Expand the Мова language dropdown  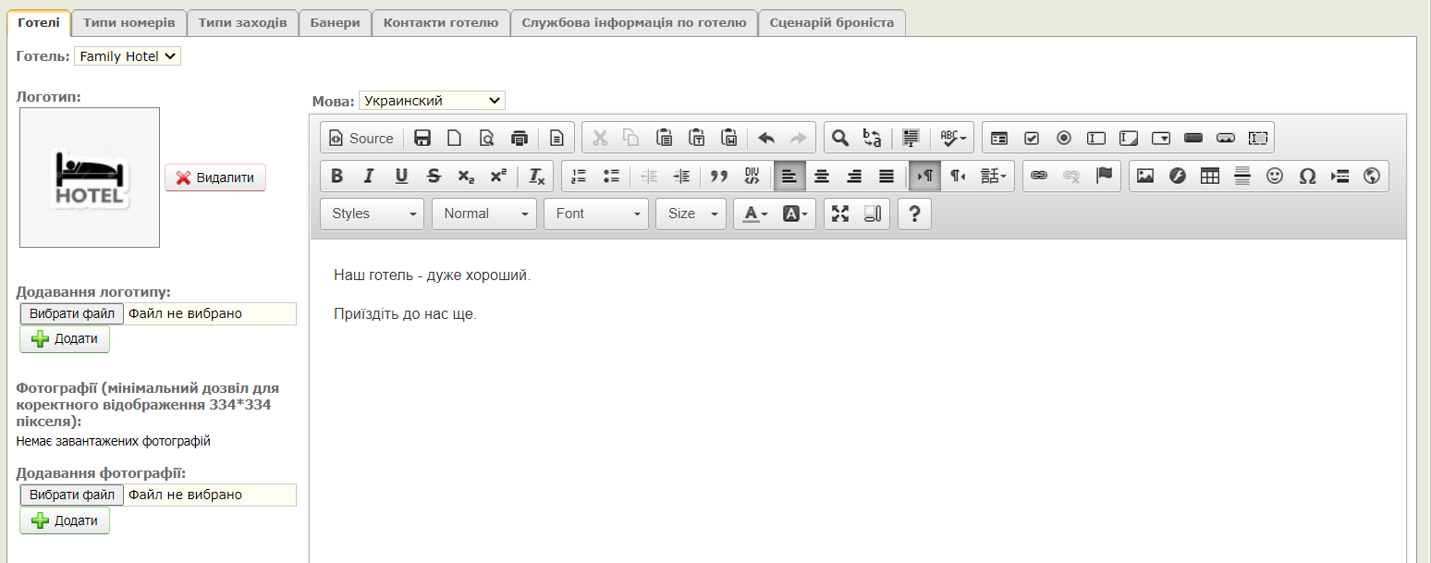432,101
